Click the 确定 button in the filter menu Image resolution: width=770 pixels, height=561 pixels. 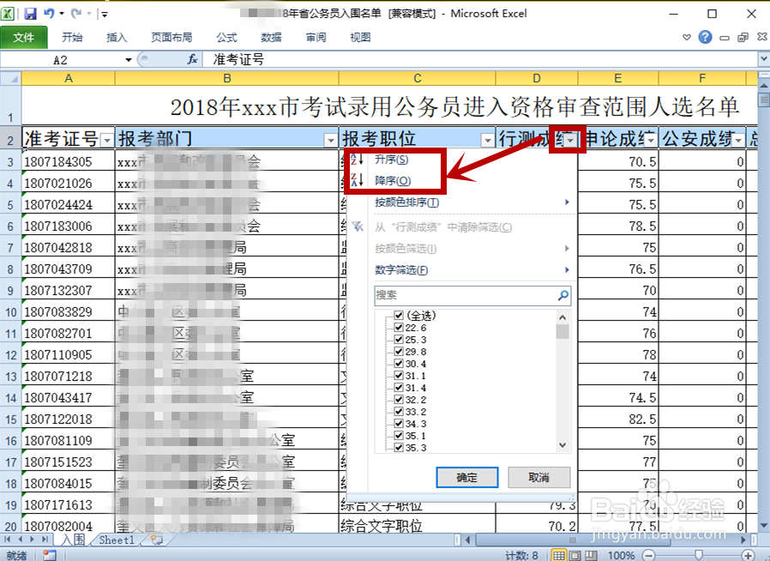[466, 478]
